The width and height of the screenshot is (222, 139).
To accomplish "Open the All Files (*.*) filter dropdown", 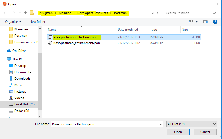I will click(x=192, y=124).
